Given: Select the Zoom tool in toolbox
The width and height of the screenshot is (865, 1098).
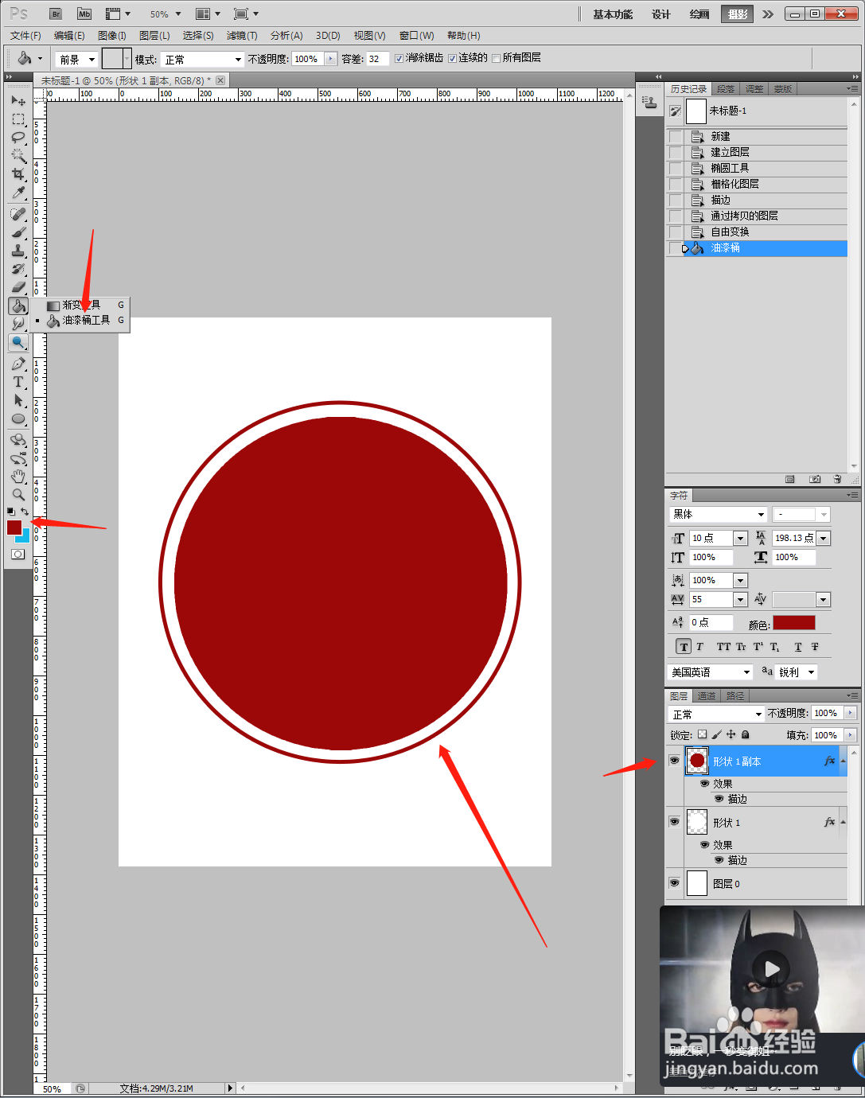Looking at the screenshot, I should click(18, 495).
